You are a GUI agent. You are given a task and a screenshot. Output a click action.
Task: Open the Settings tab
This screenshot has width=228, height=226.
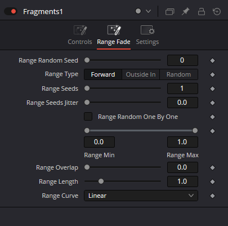point(147,35)
